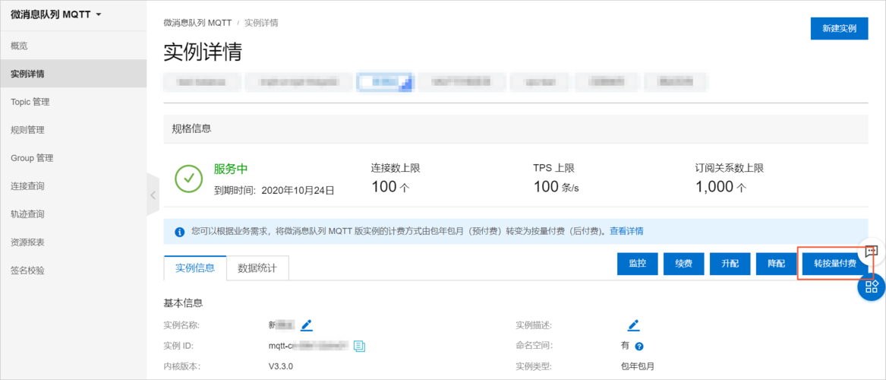Click the 新建实例 button
Viewport: 886px width, 380px height.
(839, 28)
